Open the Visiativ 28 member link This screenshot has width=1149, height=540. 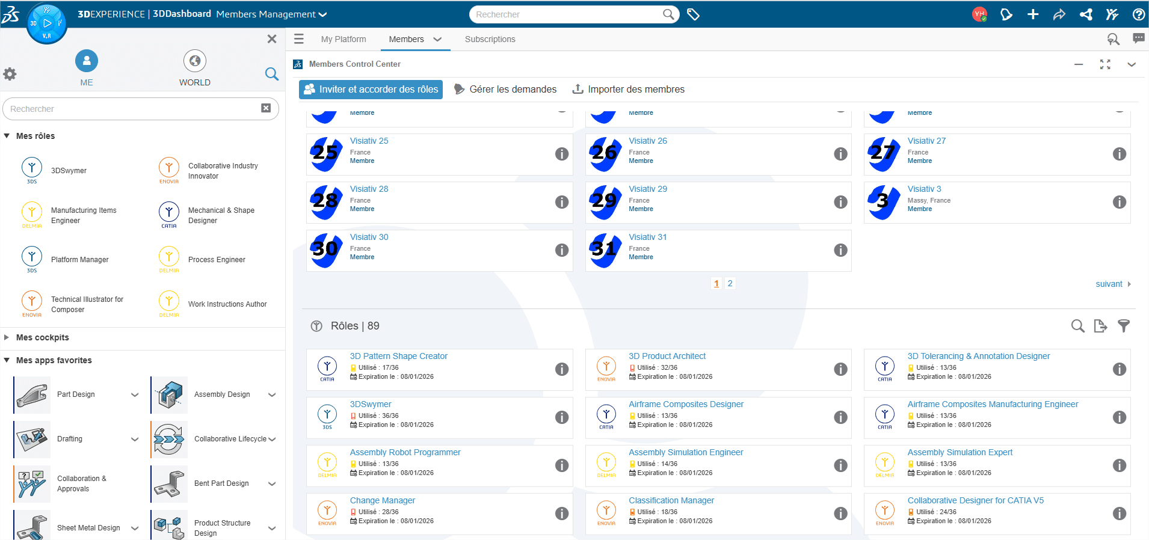(369, 189)
